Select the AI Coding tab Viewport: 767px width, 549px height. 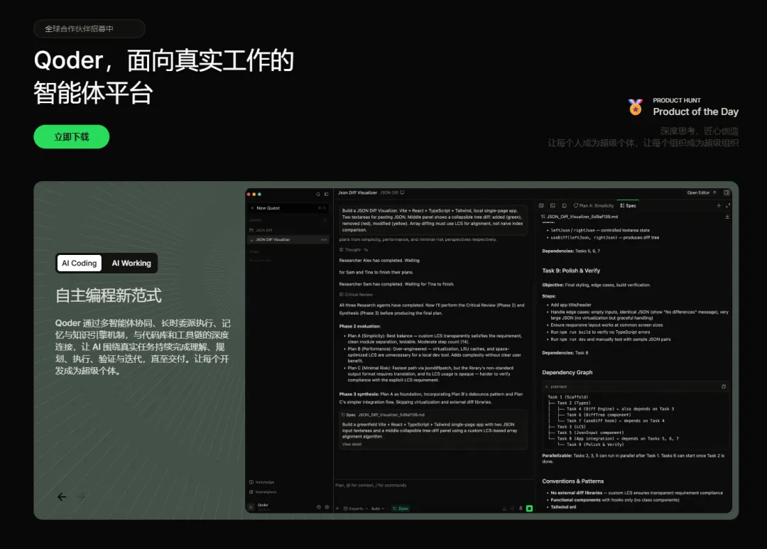click(80, 263)
